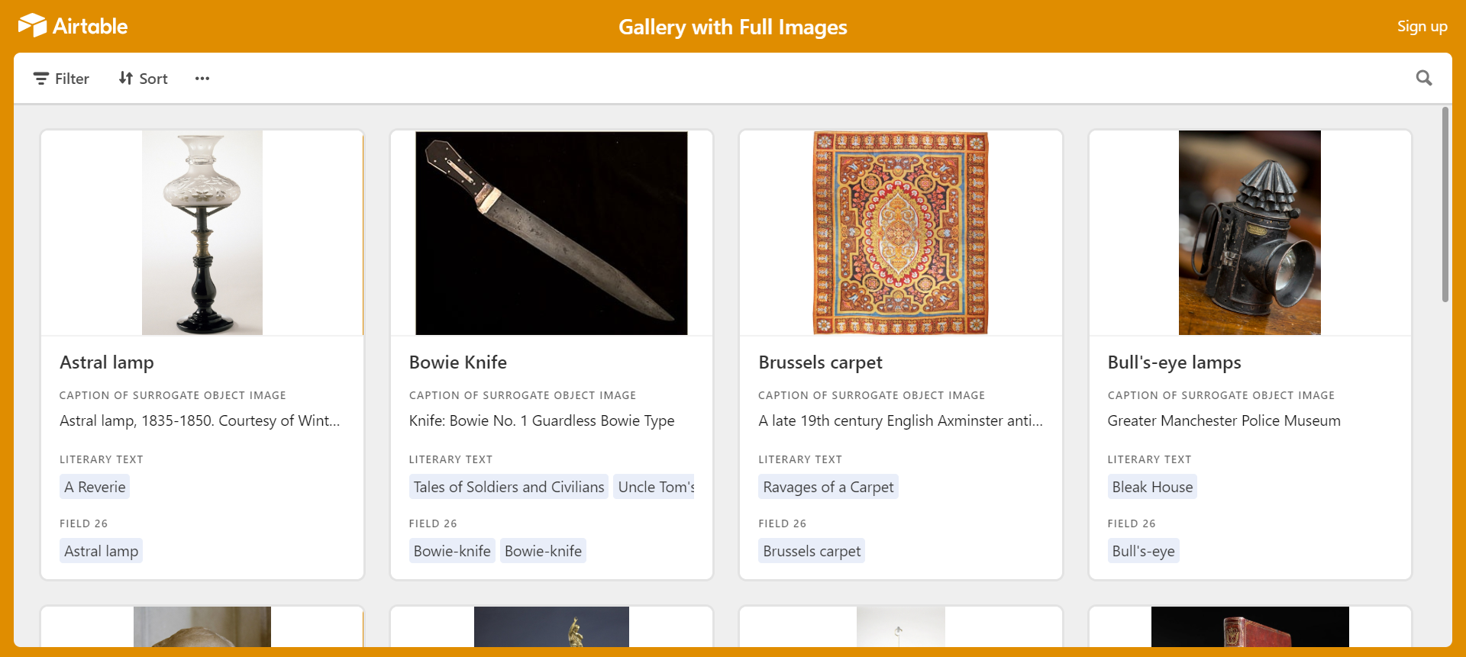
Task: Click the first Bowie-knife Field 26 tag
Action: pos(452,551)
